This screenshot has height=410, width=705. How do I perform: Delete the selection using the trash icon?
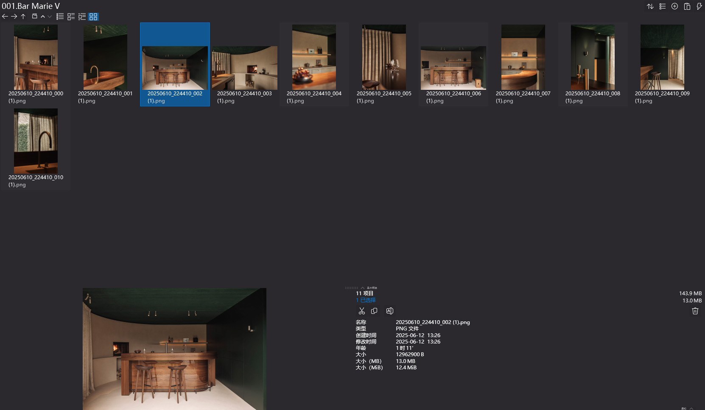coord(695,310)
